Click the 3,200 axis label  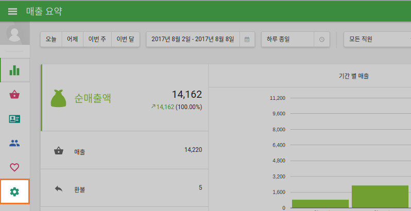(x=279, y=177)
